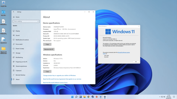Launch Google Chrome from the taskbar

[x=88, y=97]
